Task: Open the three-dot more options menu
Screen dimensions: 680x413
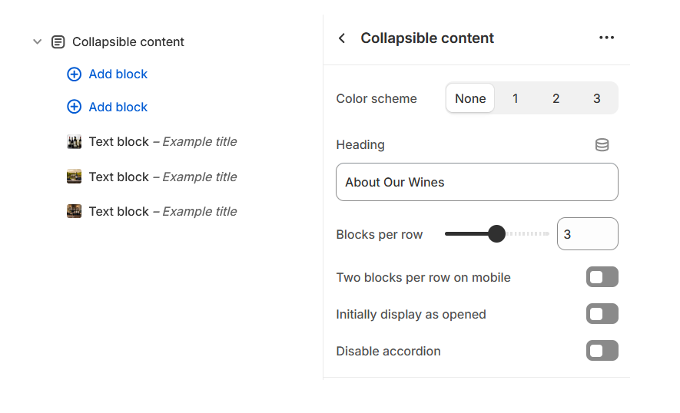Action: 606,38
